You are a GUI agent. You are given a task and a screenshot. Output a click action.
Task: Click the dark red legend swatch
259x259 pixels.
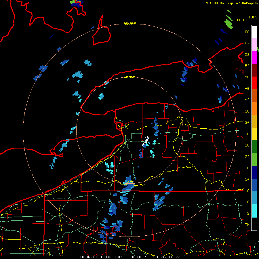click(x=254, y=70)
